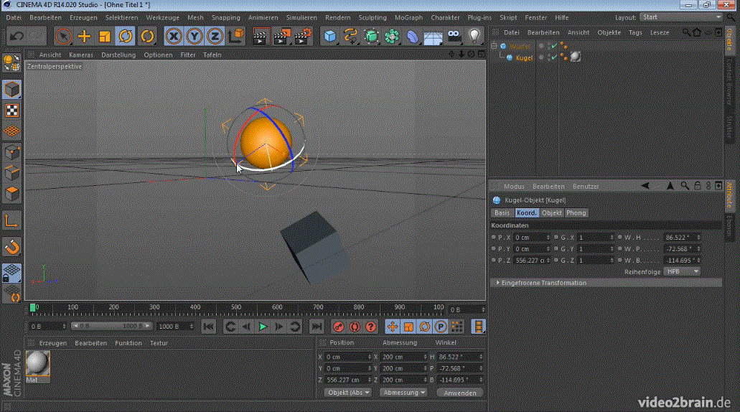Open the viewport Kameras menu
Image resolution: width=740 pixels, height=412 pixels.
[x=81, y=55]
